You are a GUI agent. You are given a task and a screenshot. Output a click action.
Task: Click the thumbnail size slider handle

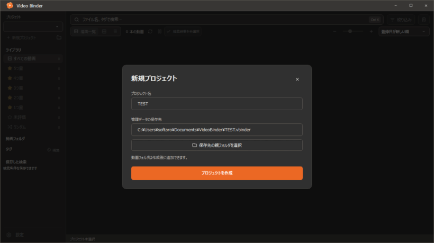click(350, 32)
